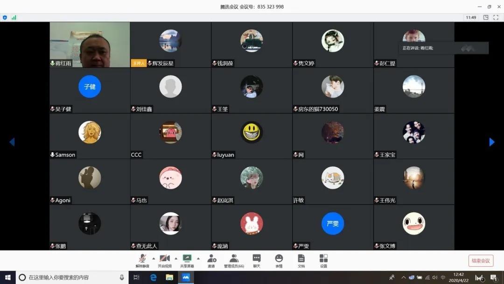Open the emoji (表情) reactions
This screenshot has height=284, width=504.
point(279,260)
